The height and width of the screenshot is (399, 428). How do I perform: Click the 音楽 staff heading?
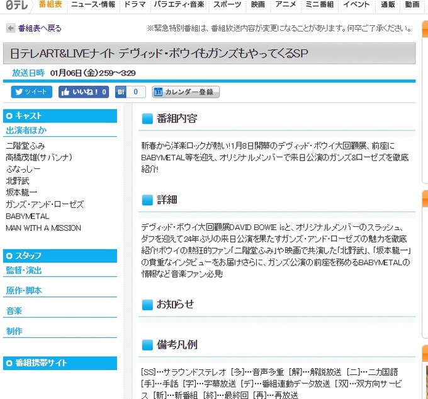[x=14, y=311]
